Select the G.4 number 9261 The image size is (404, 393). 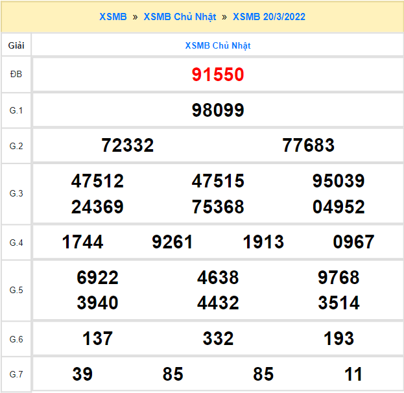pos(172,243)
